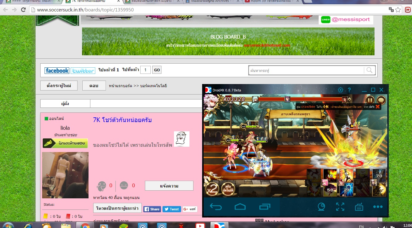This screenshot has width=412, height=228.
Task: Use the skill with cooldown 70
Action: coord(379,175)
